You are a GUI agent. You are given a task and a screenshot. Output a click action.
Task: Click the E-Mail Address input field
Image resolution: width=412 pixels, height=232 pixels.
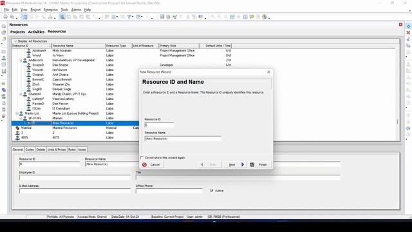coord(75,191)
